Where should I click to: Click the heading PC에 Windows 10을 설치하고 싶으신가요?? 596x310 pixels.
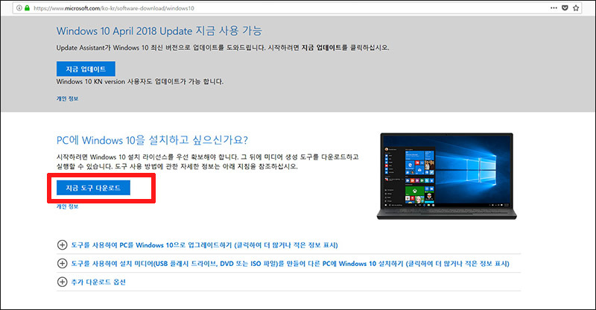tap(152, 140)
